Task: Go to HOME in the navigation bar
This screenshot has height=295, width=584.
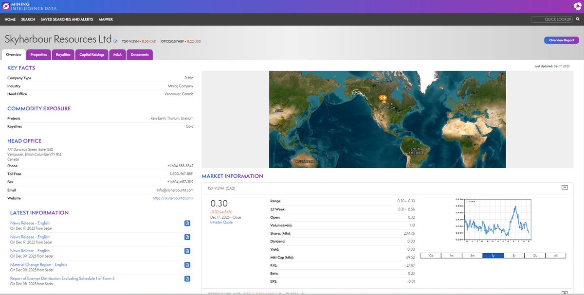Action: coord(10,19)
